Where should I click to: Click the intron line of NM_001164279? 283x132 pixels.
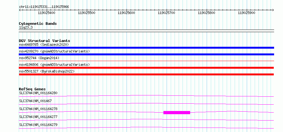pyautogui.click(x=146, y=128)
